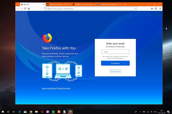Open the Privacy Notice link in the form
This screenshot has width=172, height=114.
click(x=119, y=58)
